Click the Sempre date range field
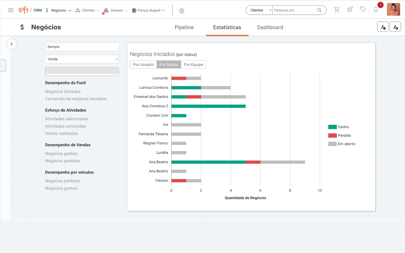 [82, 47]
